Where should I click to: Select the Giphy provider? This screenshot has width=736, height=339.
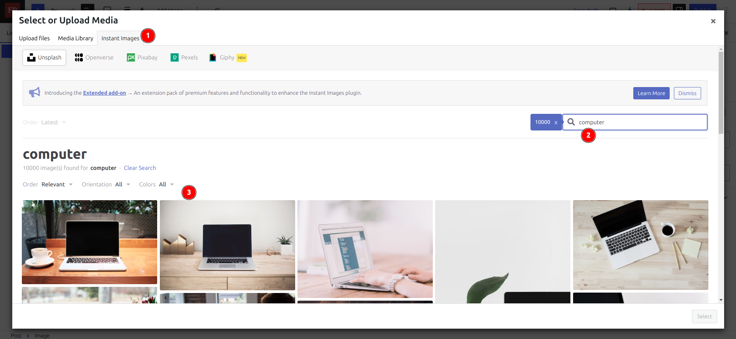[x=228, y=58]
